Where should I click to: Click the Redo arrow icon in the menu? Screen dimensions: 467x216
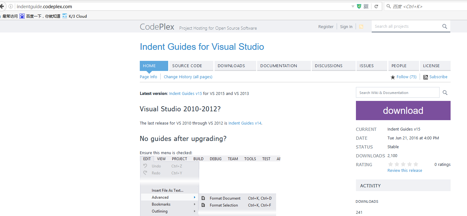click(145, 173)
